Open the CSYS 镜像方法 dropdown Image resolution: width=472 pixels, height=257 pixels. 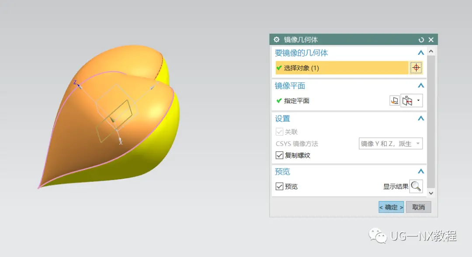pyautogui.click(x=391, y=143)
